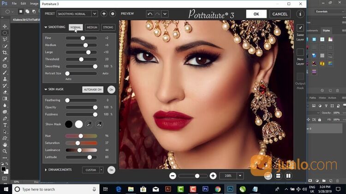Check the Same Layer output checkbox

(300, 28)
